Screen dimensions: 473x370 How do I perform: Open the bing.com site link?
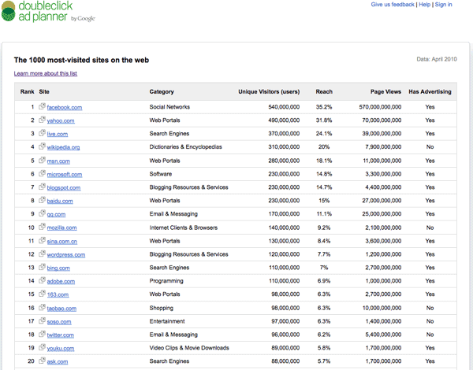click(58, 268)
